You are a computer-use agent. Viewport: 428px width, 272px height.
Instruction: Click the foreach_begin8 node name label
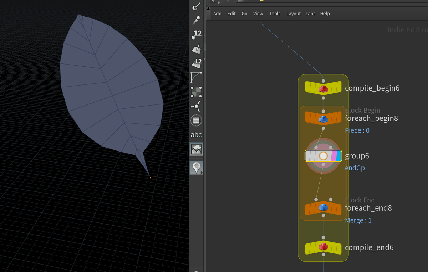pyautogui.click(x=371, y=118)
